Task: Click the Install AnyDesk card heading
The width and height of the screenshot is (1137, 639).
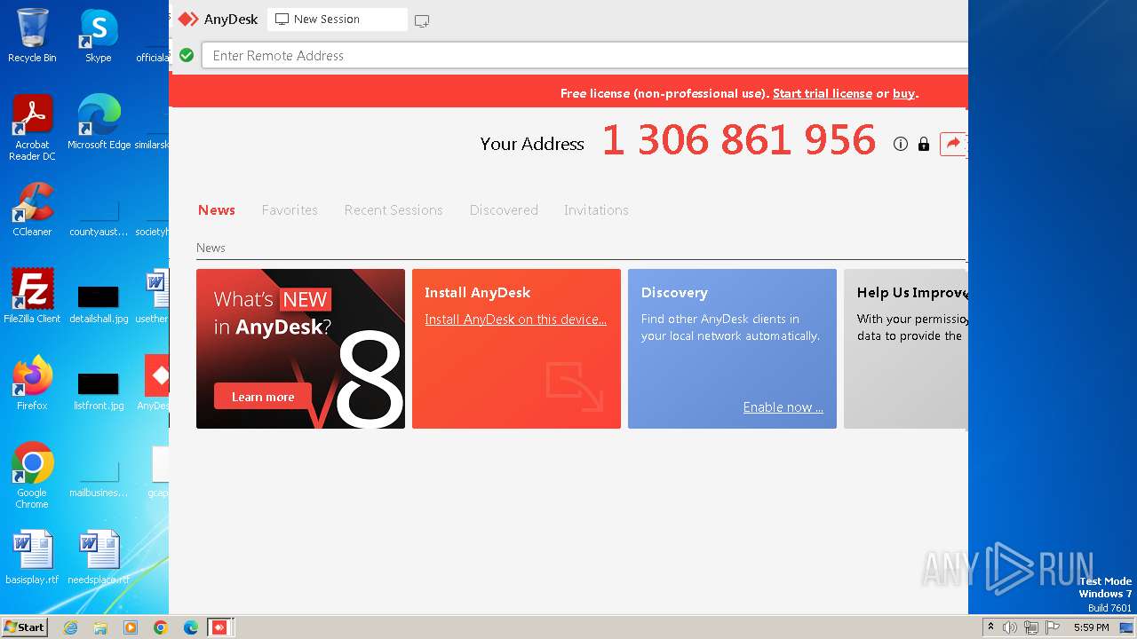Action: [477, 293]
